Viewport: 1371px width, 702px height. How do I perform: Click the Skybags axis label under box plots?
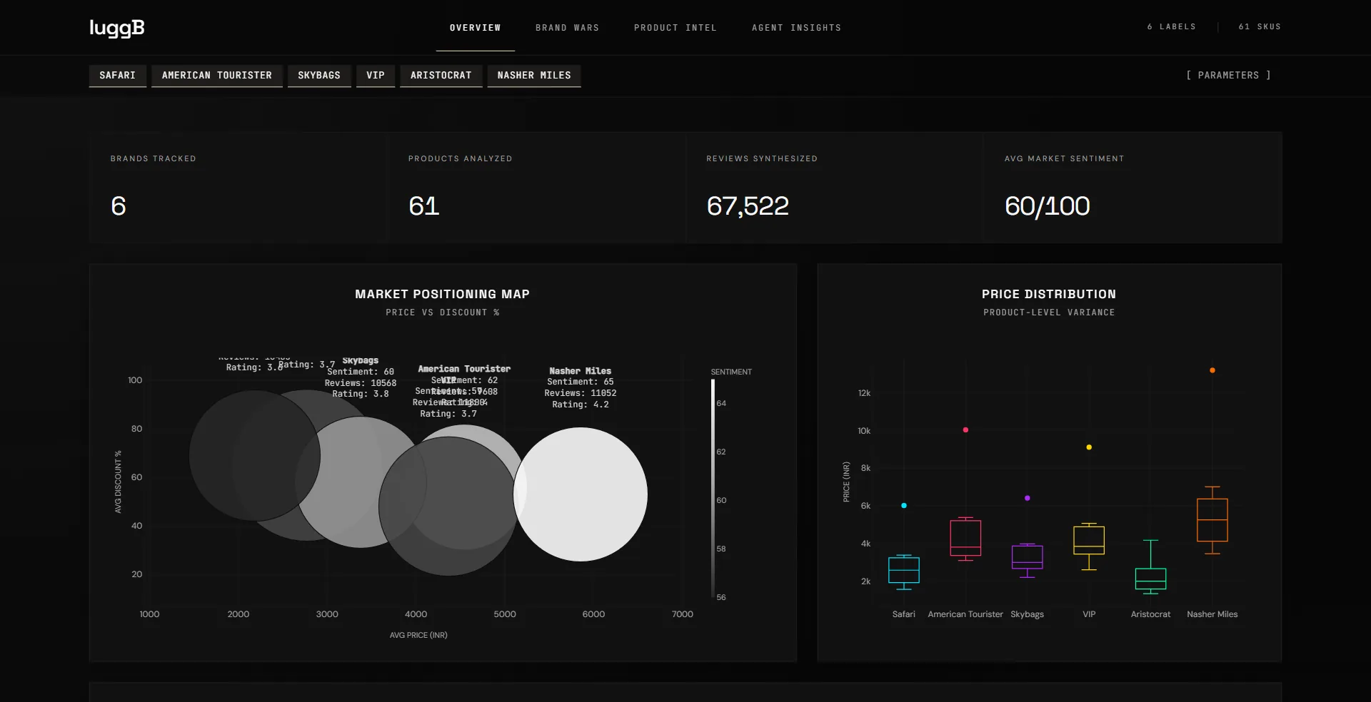point(1028,614)
